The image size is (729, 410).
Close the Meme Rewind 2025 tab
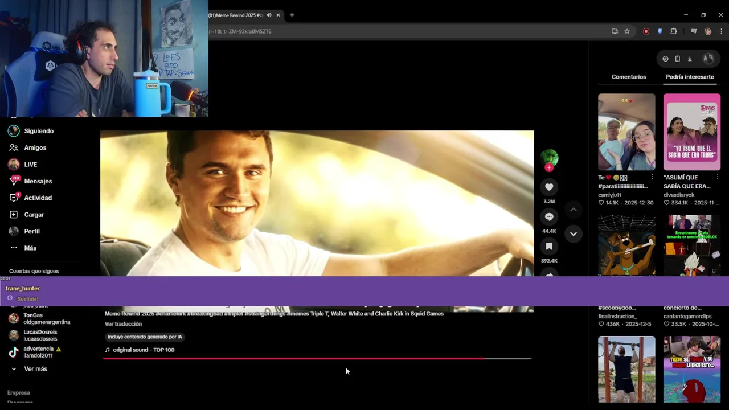278,15
